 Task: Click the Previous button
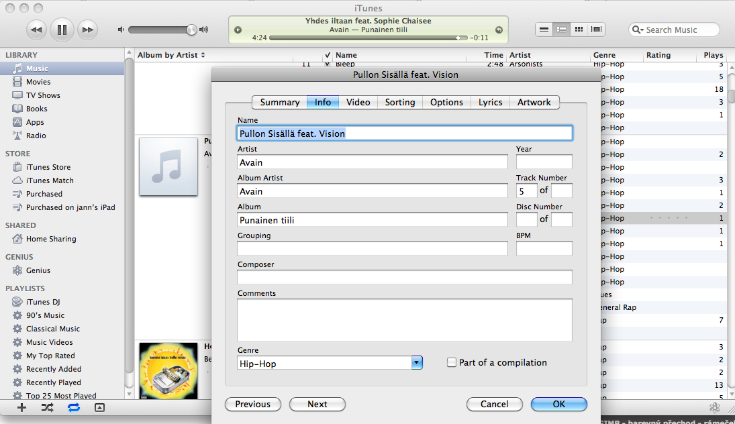click(252, 404)
